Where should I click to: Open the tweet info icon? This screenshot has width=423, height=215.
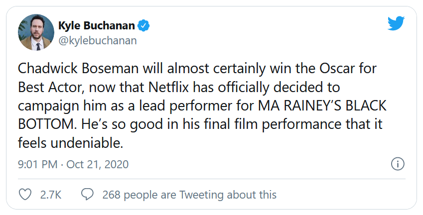point(397,164)
